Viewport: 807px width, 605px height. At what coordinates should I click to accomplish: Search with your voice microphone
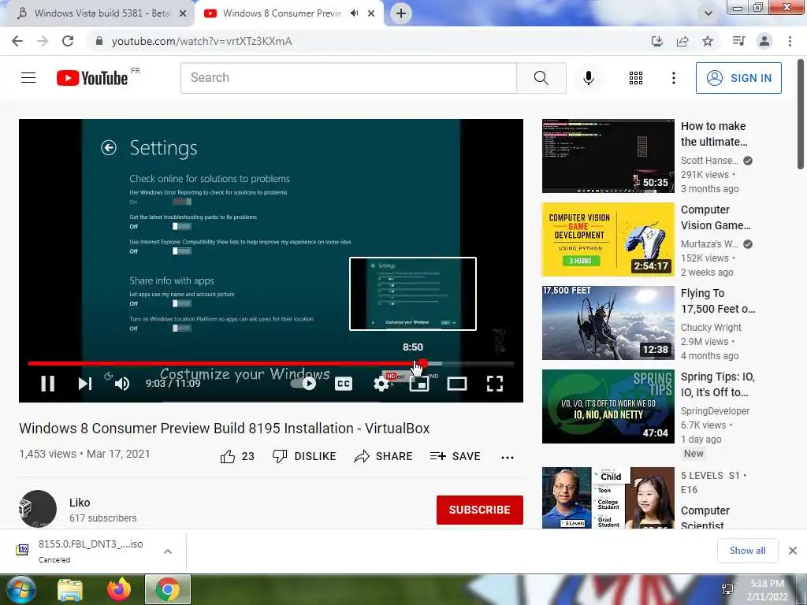(589, 78)
